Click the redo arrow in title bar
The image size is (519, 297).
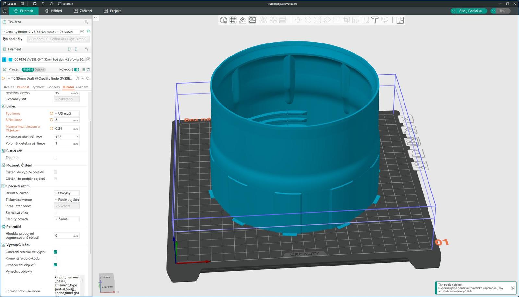click(51, 4)
